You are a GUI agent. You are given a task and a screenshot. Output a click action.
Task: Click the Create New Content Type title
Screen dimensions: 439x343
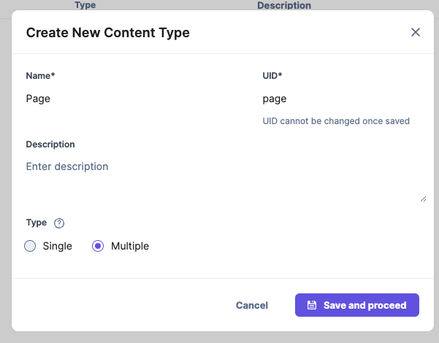[x=107, y=32]
